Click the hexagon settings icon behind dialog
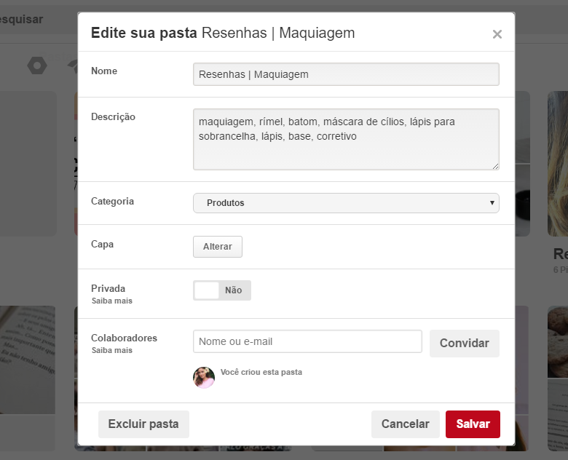This screenshot has height=460, width=568. pyautogui.click(x=37, y=66)
